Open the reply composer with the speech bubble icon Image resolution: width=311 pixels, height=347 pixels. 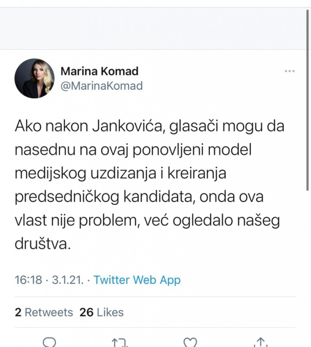tap(50, 343)
